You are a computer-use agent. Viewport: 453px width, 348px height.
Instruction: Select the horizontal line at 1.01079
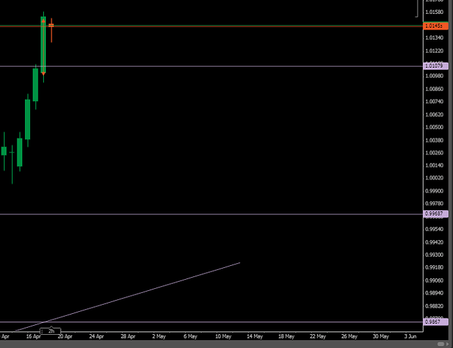point(212,67)
